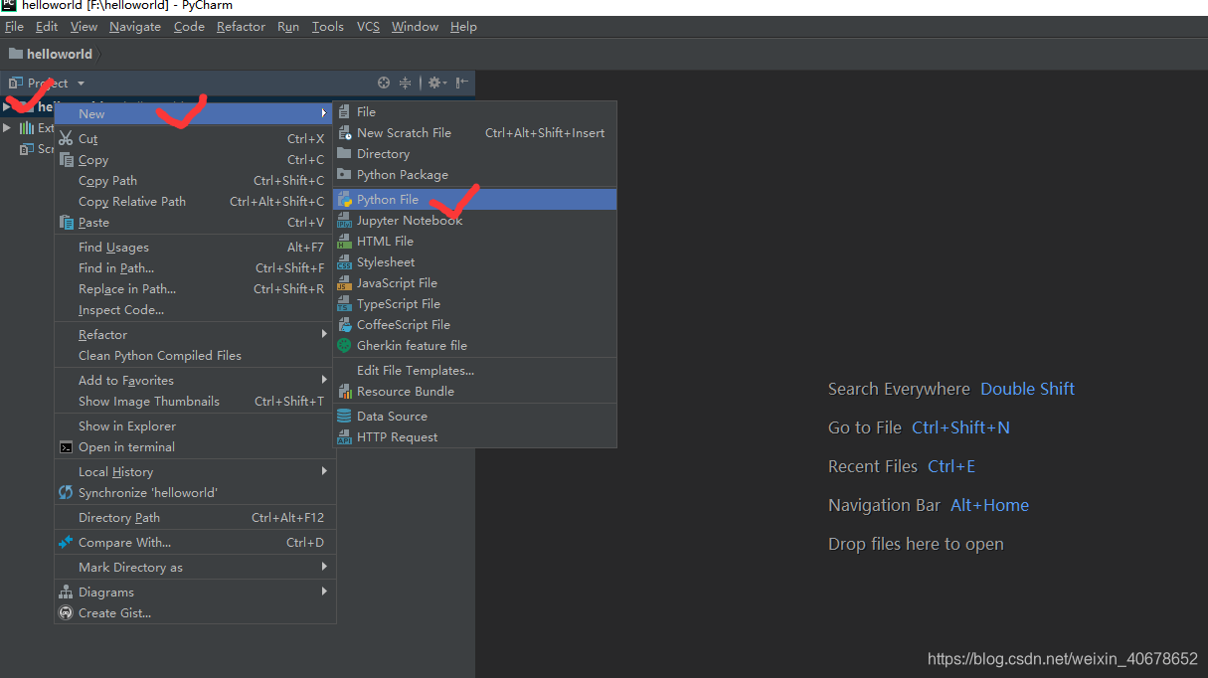Click the HTTP Request icon
1208x678 pixels.
(x=344, y=437)
